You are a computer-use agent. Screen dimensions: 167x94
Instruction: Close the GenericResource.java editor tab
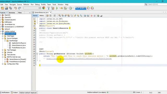tap(50, 13)
